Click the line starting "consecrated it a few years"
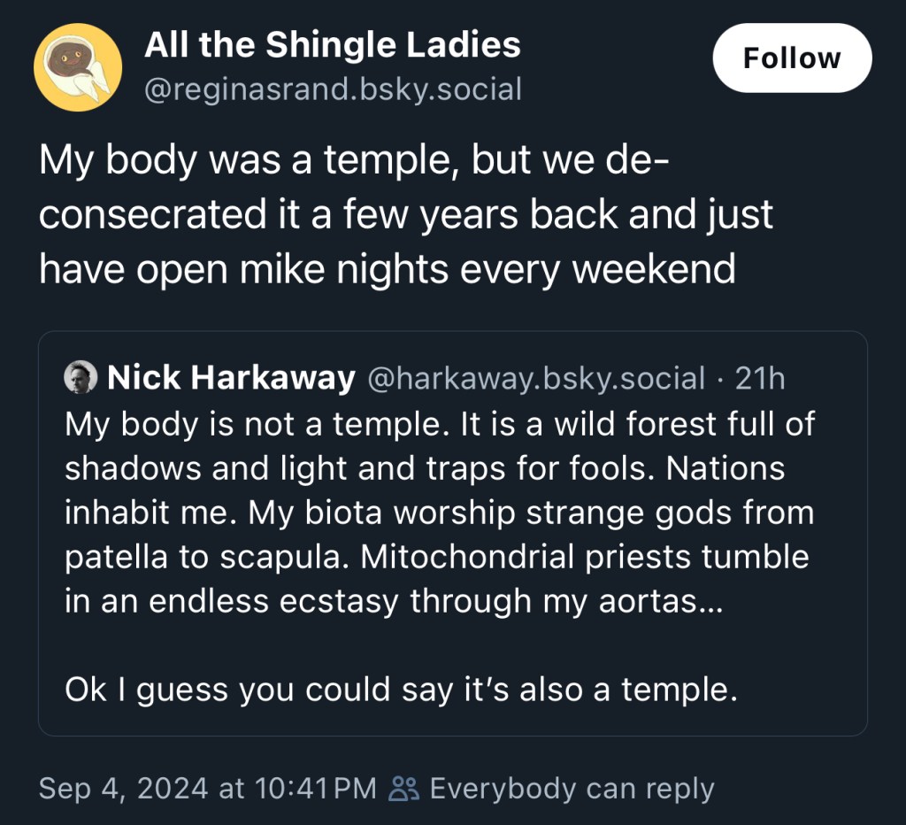The width and height of the screenshot is (906, 825). click(x=405, y=214)
